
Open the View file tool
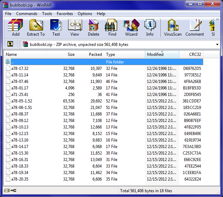pos(75,27)
